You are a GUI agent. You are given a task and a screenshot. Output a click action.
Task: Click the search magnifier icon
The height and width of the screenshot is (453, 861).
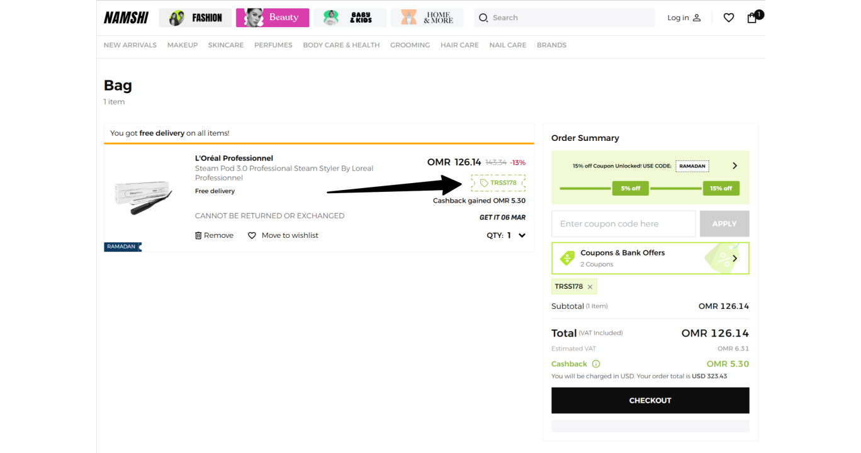coord(483,18)
